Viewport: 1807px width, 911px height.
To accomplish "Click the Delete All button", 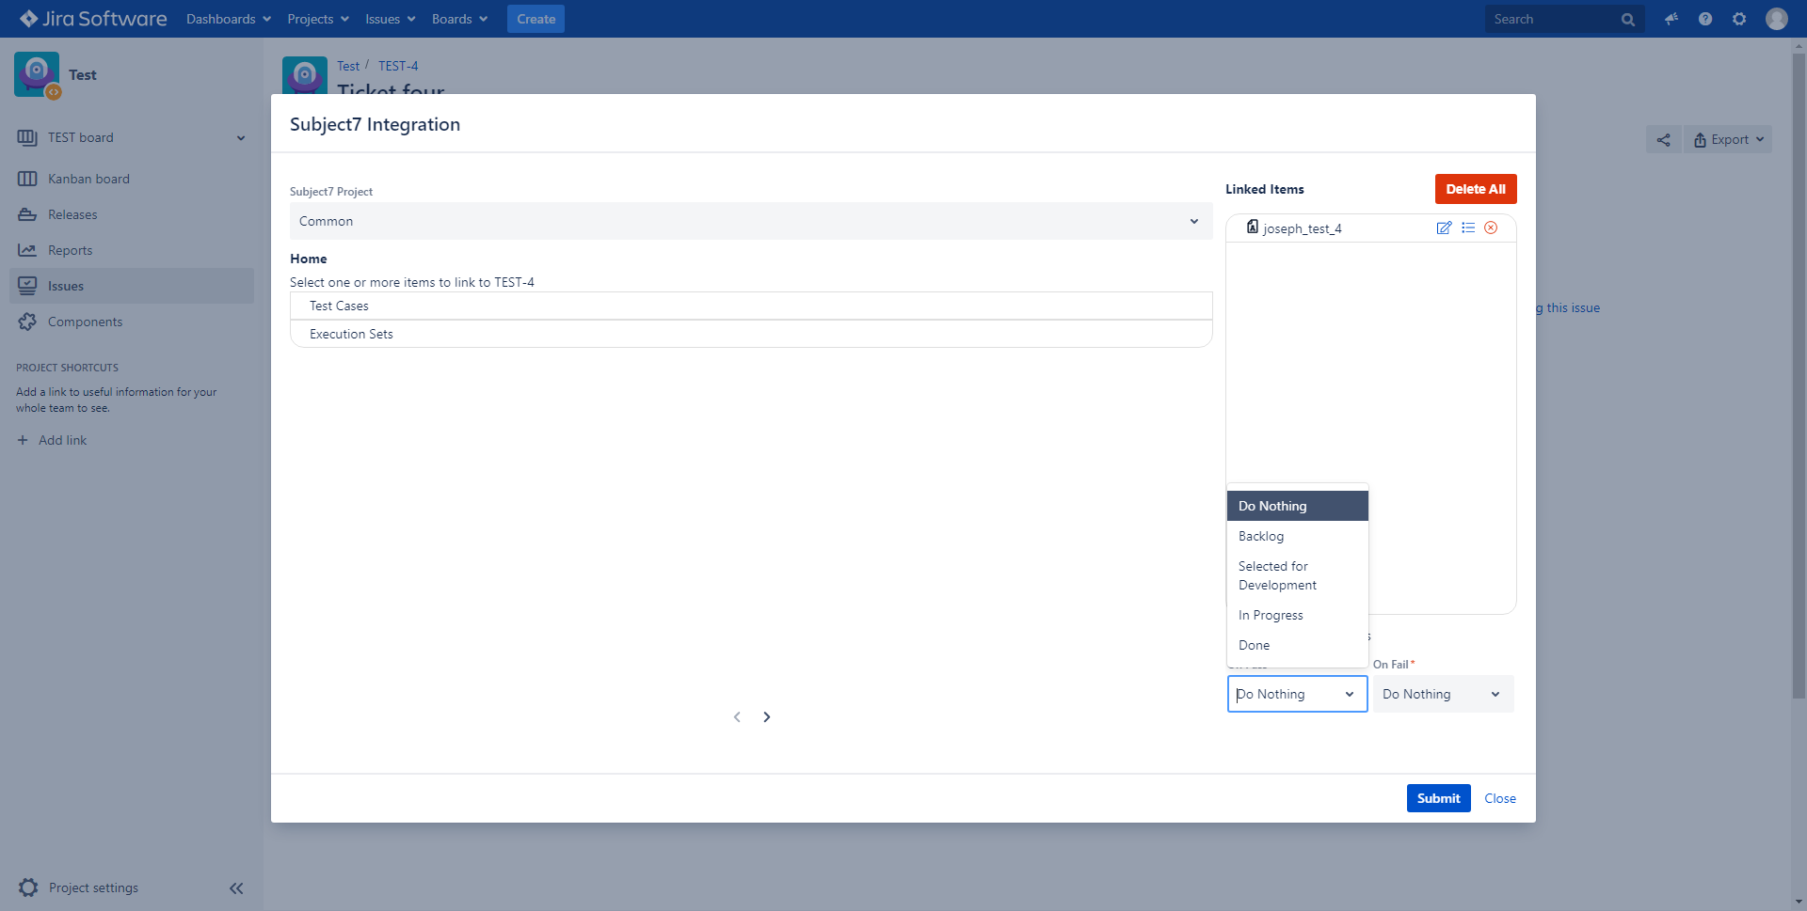I will 1475,189.
